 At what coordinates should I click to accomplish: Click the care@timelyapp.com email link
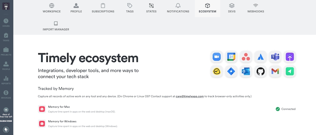click(190, 97)
